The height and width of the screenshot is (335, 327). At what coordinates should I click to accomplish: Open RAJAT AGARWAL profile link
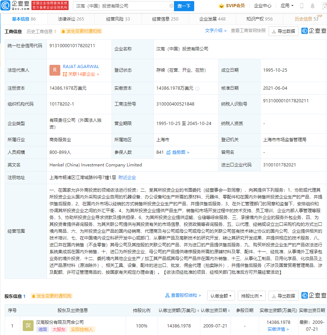click(x=81, y=67)
